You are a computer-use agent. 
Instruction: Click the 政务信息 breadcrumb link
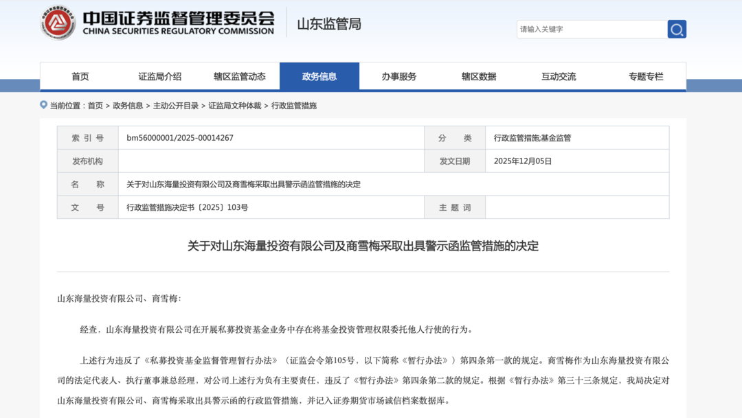point(128,106)
